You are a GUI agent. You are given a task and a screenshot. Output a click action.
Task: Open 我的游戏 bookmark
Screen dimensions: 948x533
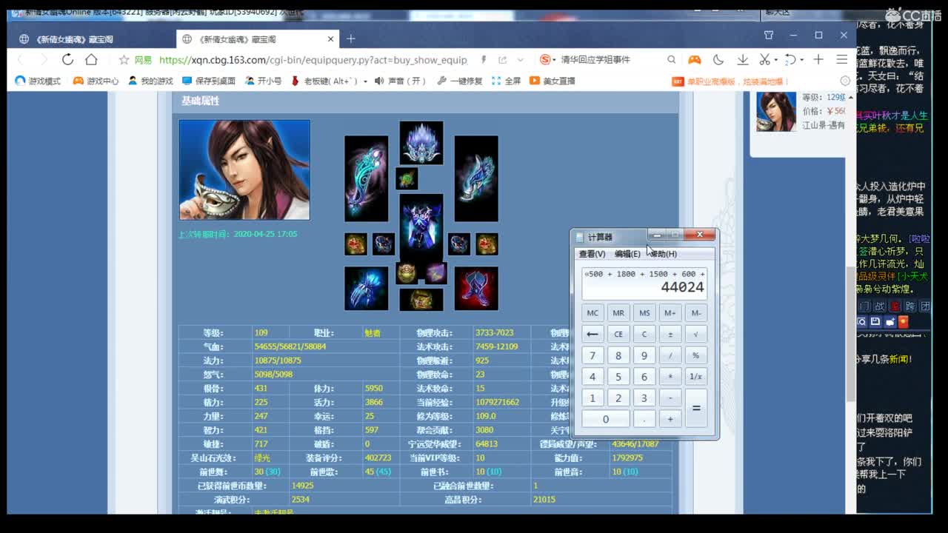click(150, 81)
